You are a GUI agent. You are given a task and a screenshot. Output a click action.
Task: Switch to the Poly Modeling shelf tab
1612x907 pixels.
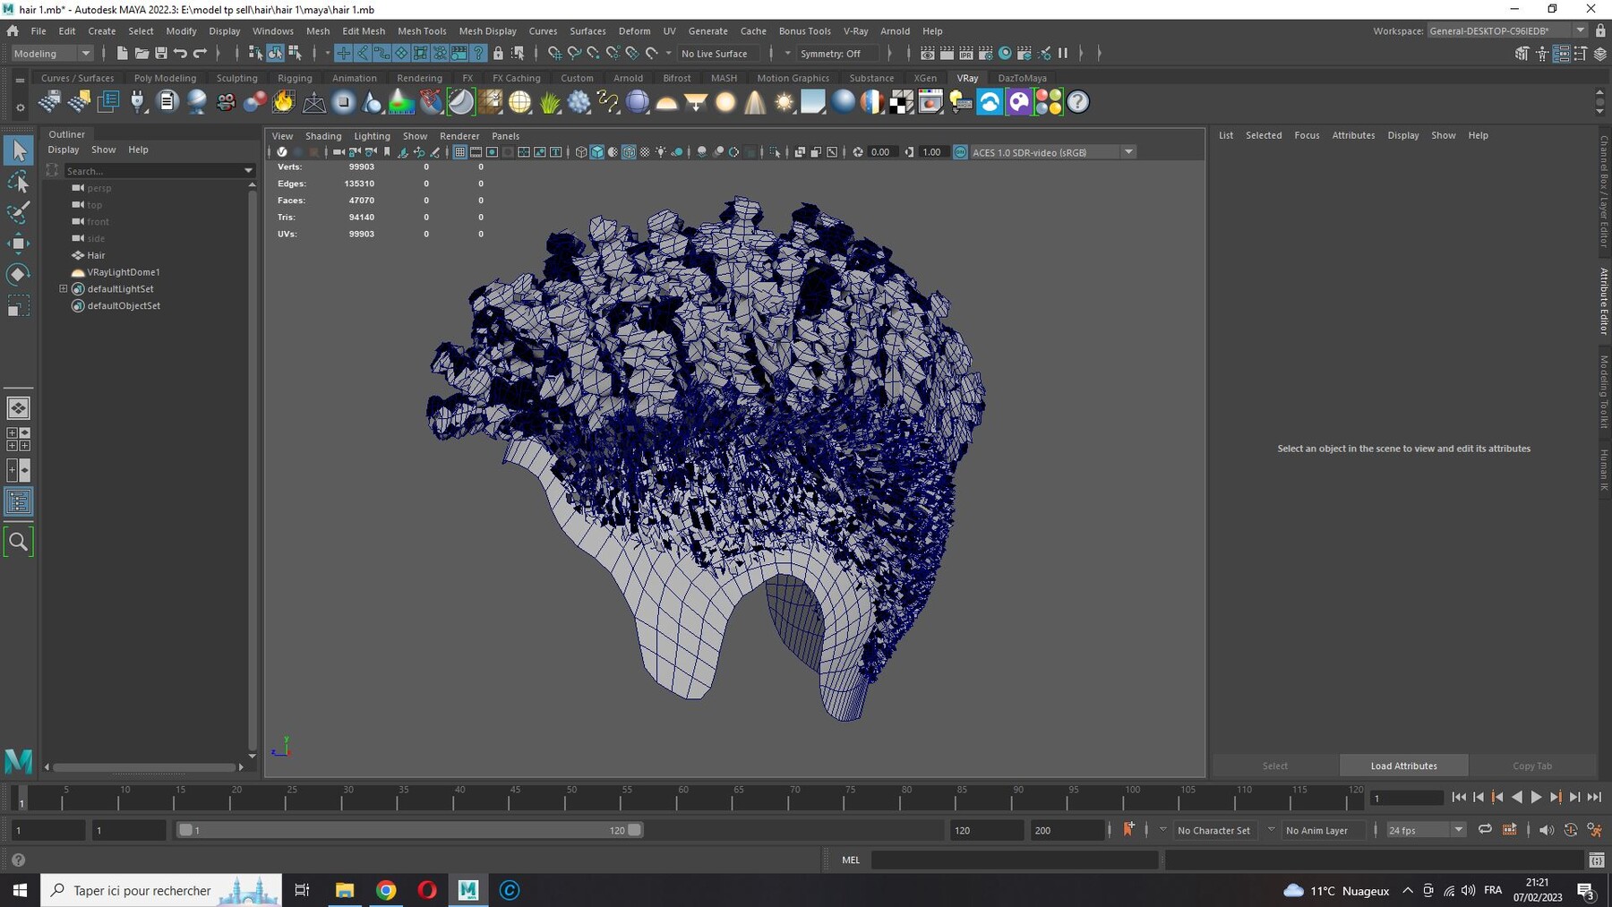pos(165,78)
